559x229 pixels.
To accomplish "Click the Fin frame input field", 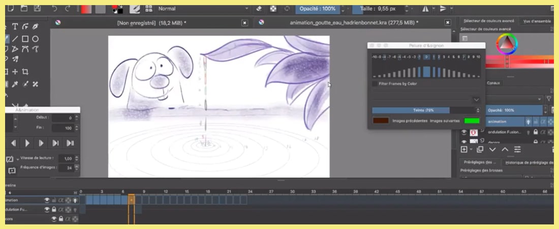I will [63, 128].
